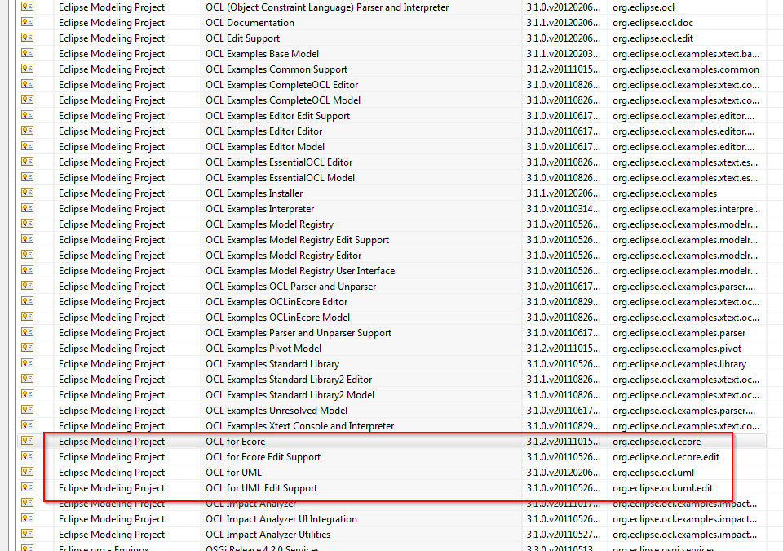Click 'Eclipse Modeling Project' in the OCL Examples Pivot Model row
The image size is (783, 551).
click(x=112, y=349)
